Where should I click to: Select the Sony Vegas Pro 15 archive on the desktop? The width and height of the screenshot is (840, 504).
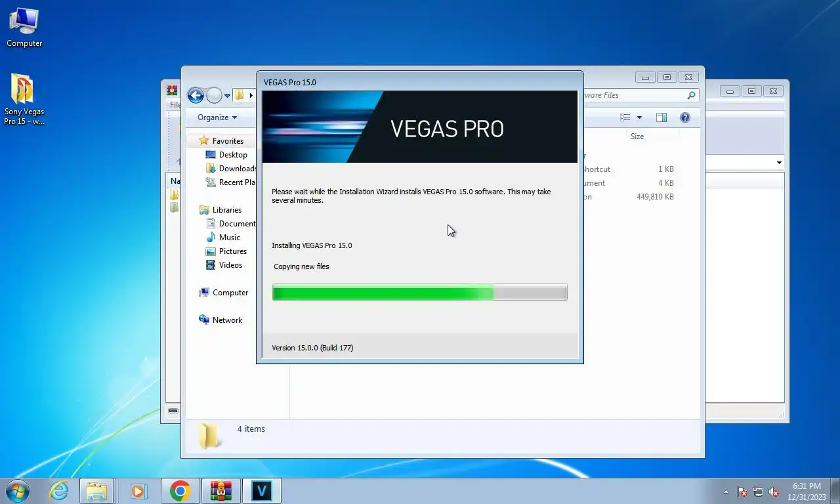[x=24, y=99]
